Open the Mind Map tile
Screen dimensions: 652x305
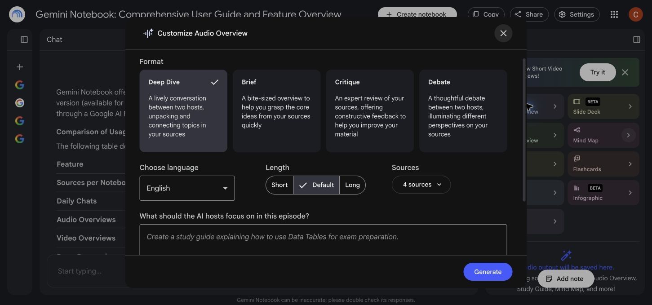(x=603, y=135)
